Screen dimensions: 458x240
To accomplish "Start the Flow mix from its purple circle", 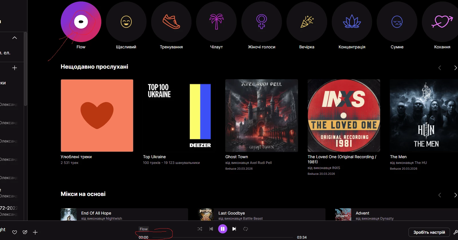I will (x=81, y=22).
